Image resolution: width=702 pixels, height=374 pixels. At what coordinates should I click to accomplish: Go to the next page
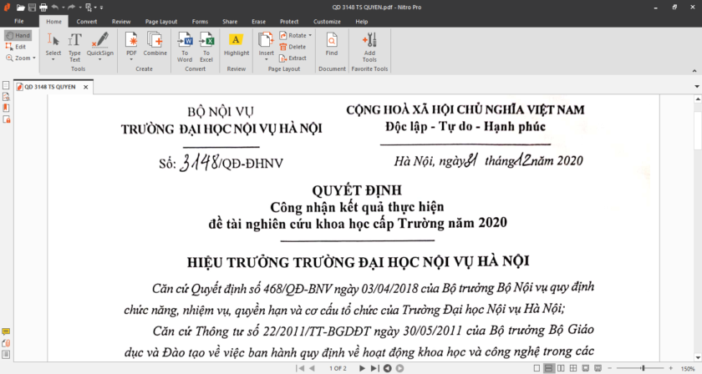362,368
